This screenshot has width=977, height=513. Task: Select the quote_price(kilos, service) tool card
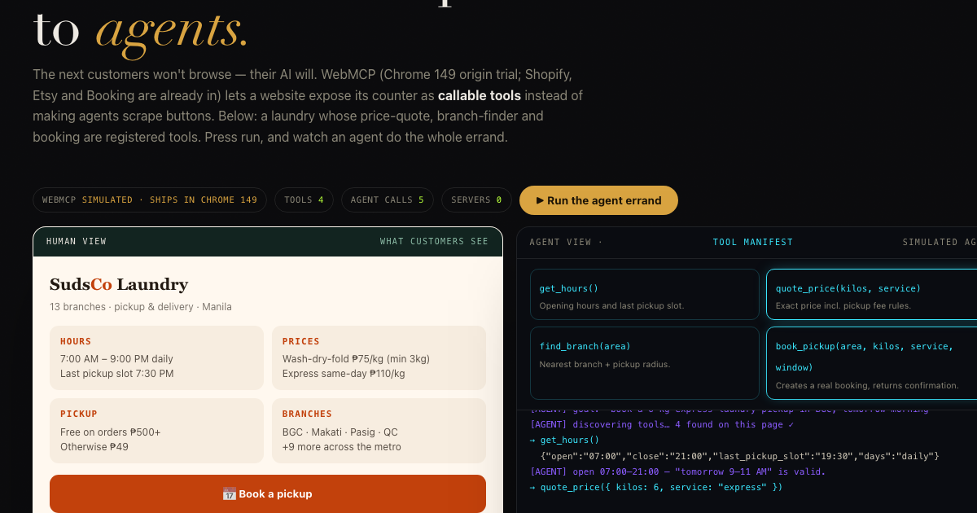point(871,296)
